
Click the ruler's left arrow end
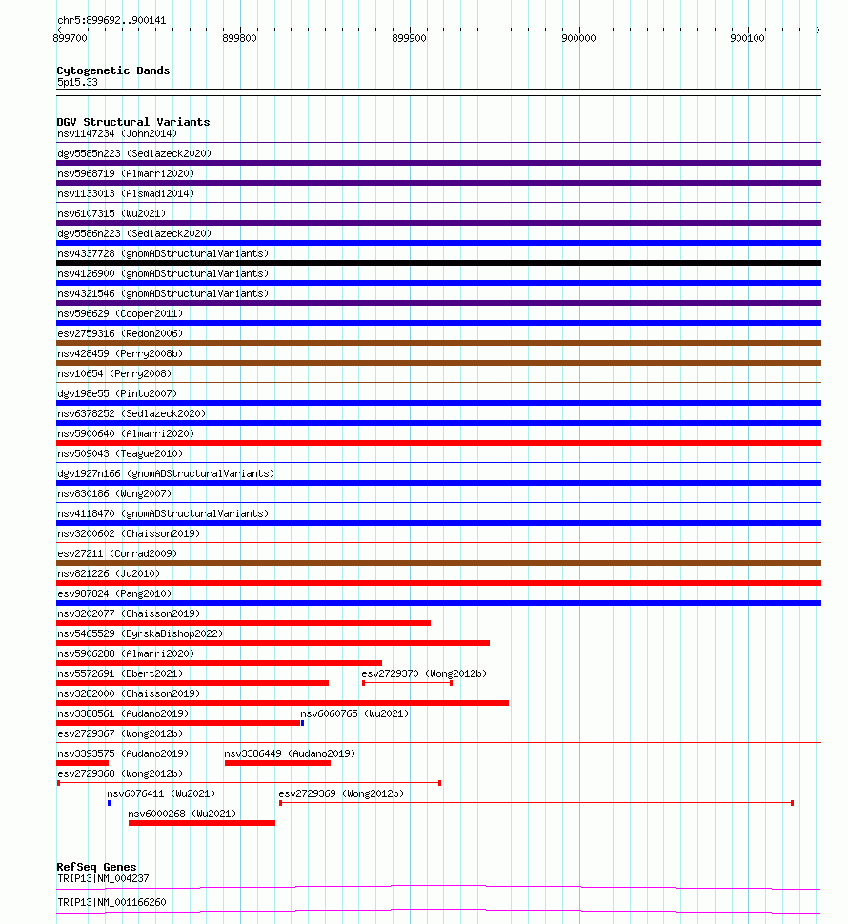tap(59, 30)
